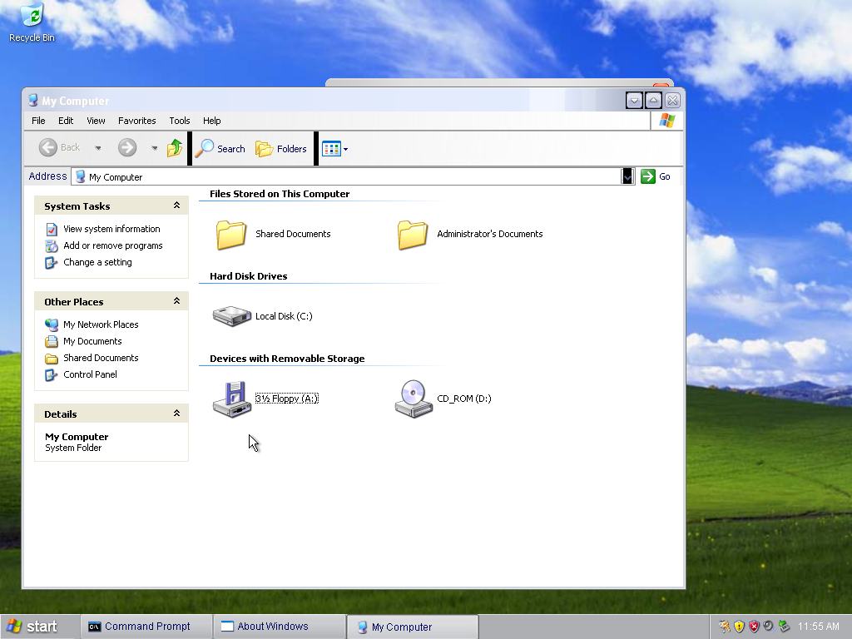852x639 pixels.
Task: Open the File menu
Action: [x=38, y=121]
